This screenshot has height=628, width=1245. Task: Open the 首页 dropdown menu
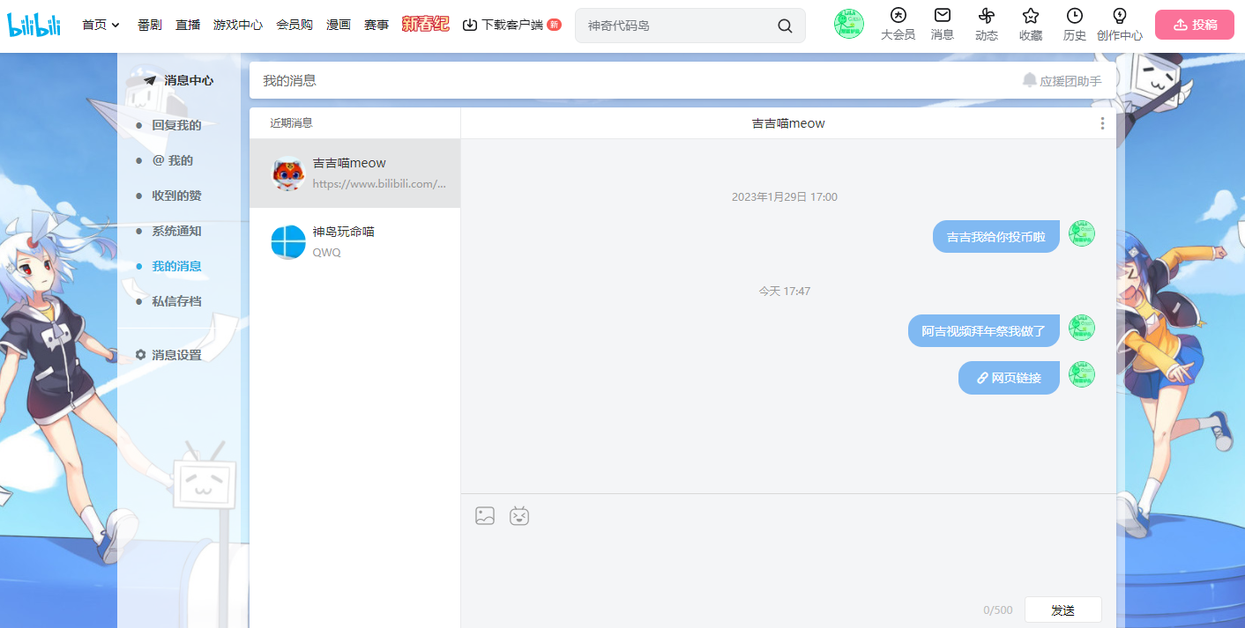coord(101,25)
